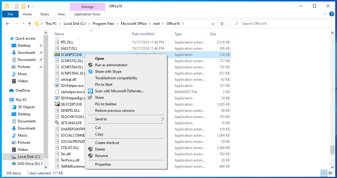Switch to large icons view in status bar
The width and height of the screenshot is (337, 178).
coord(331,173)
